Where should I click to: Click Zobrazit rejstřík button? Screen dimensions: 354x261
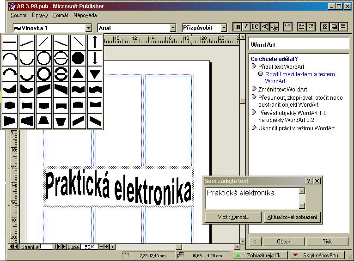click(x=261, y=255)
